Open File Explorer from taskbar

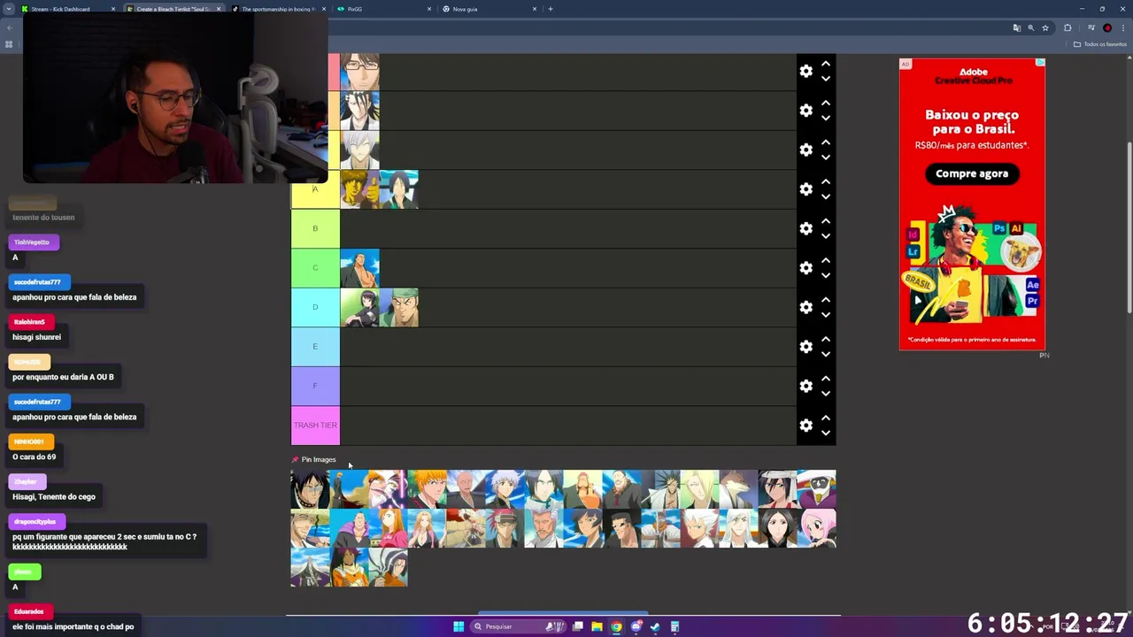tap(597, 626)
